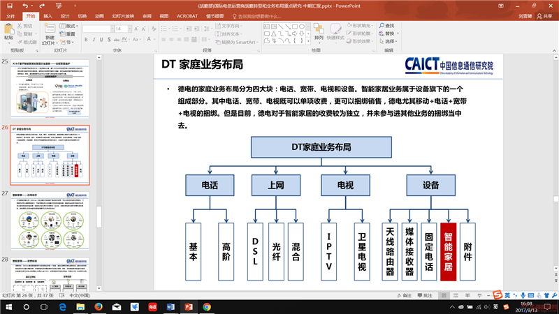The image size is (559, 314).
Task: Open the 文件 menu
Action: [10, 16]
